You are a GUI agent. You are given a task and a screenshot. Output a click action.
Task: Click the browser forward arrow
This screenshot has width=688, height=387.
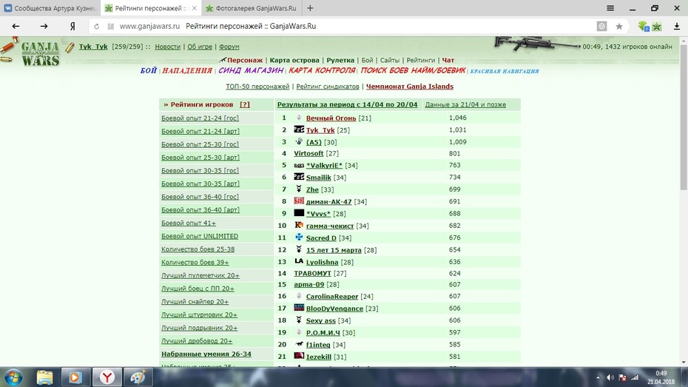[x=44, y=27]
